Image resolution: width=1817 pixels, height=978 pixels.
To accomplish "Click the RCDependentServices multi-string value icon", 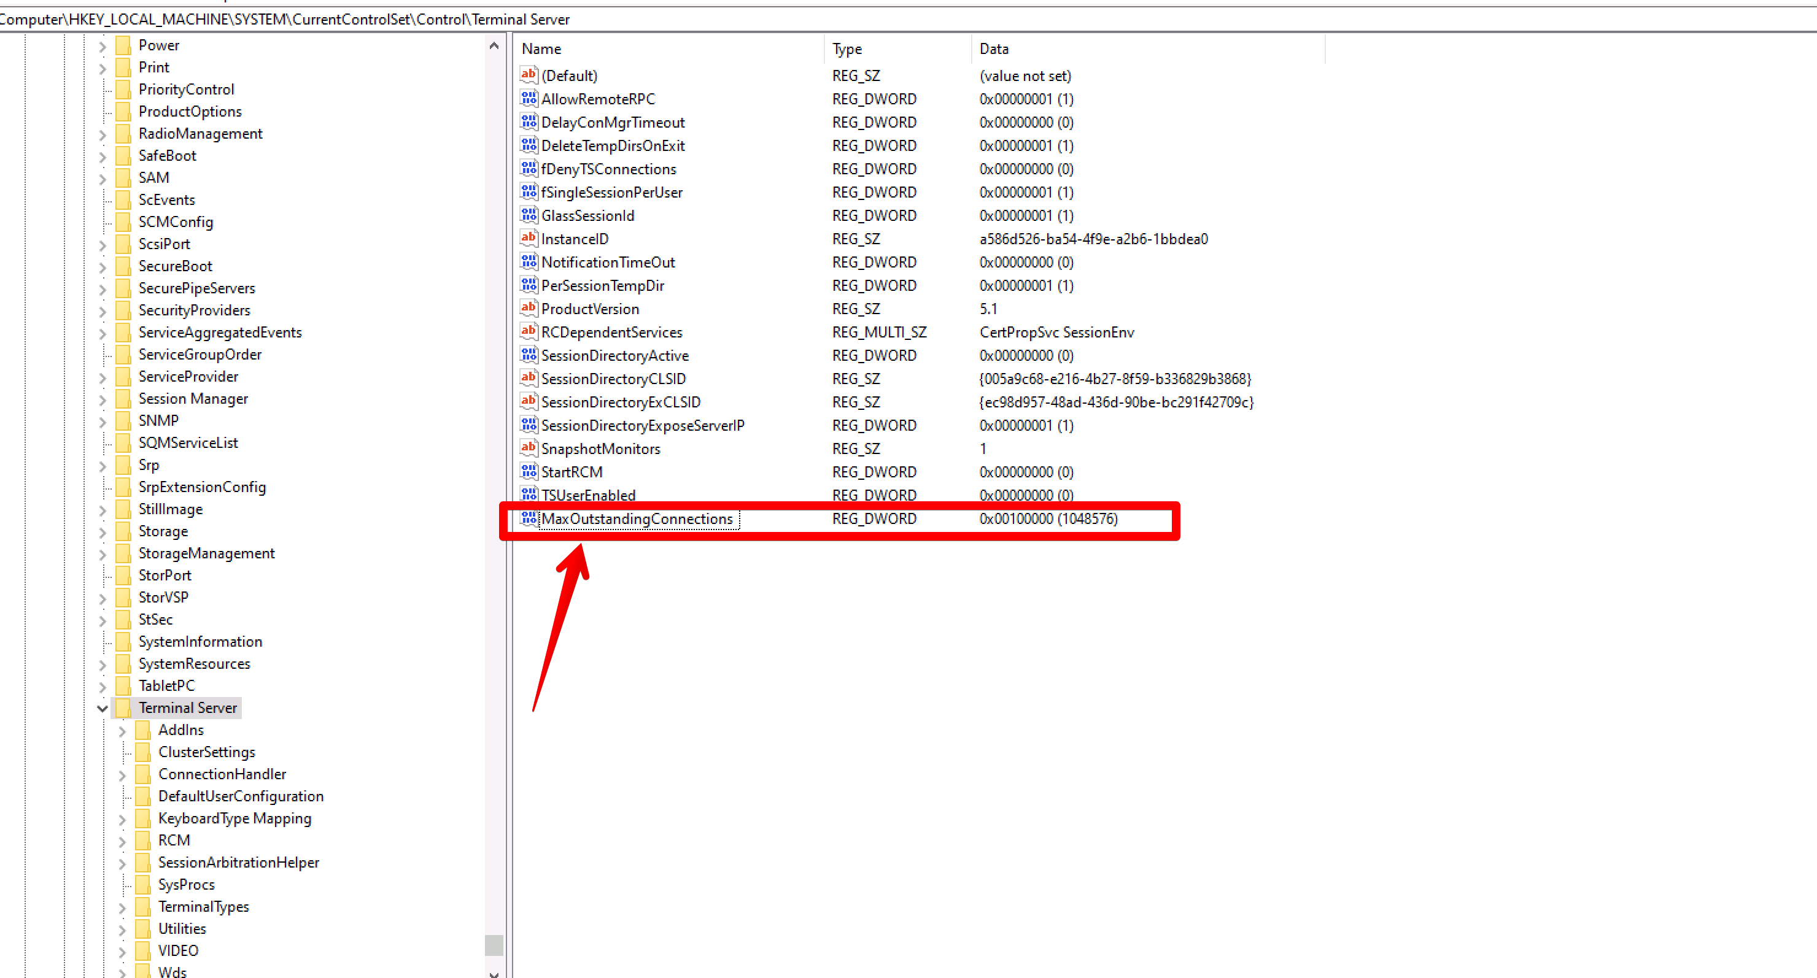I will [x=529, y=332].
